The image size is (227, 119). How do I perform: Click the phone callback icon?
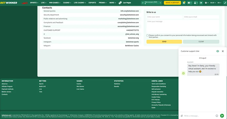(225, 3)
